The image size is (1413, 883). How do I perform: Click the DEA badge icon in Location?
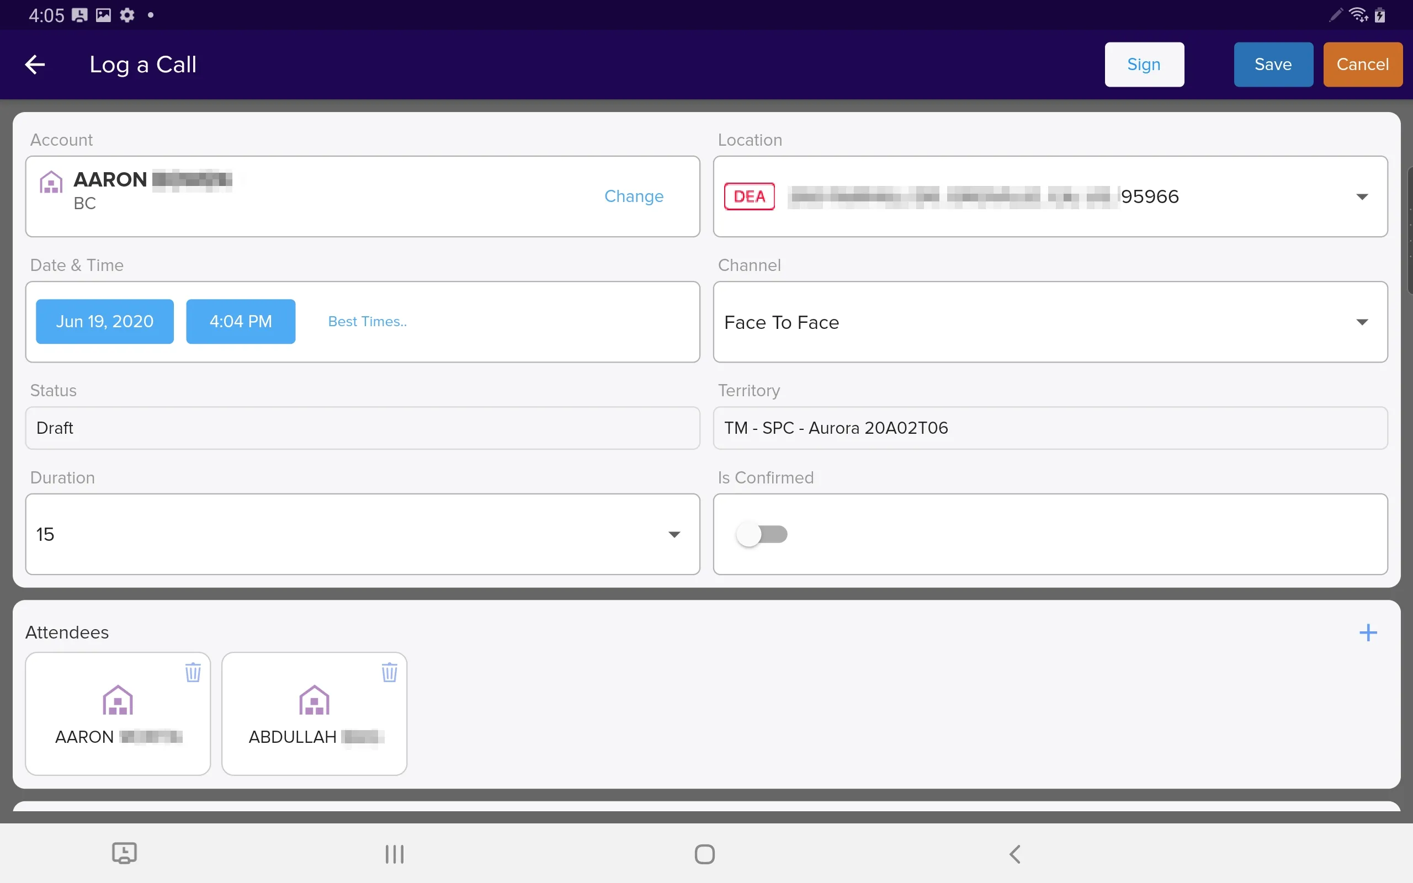750,195
